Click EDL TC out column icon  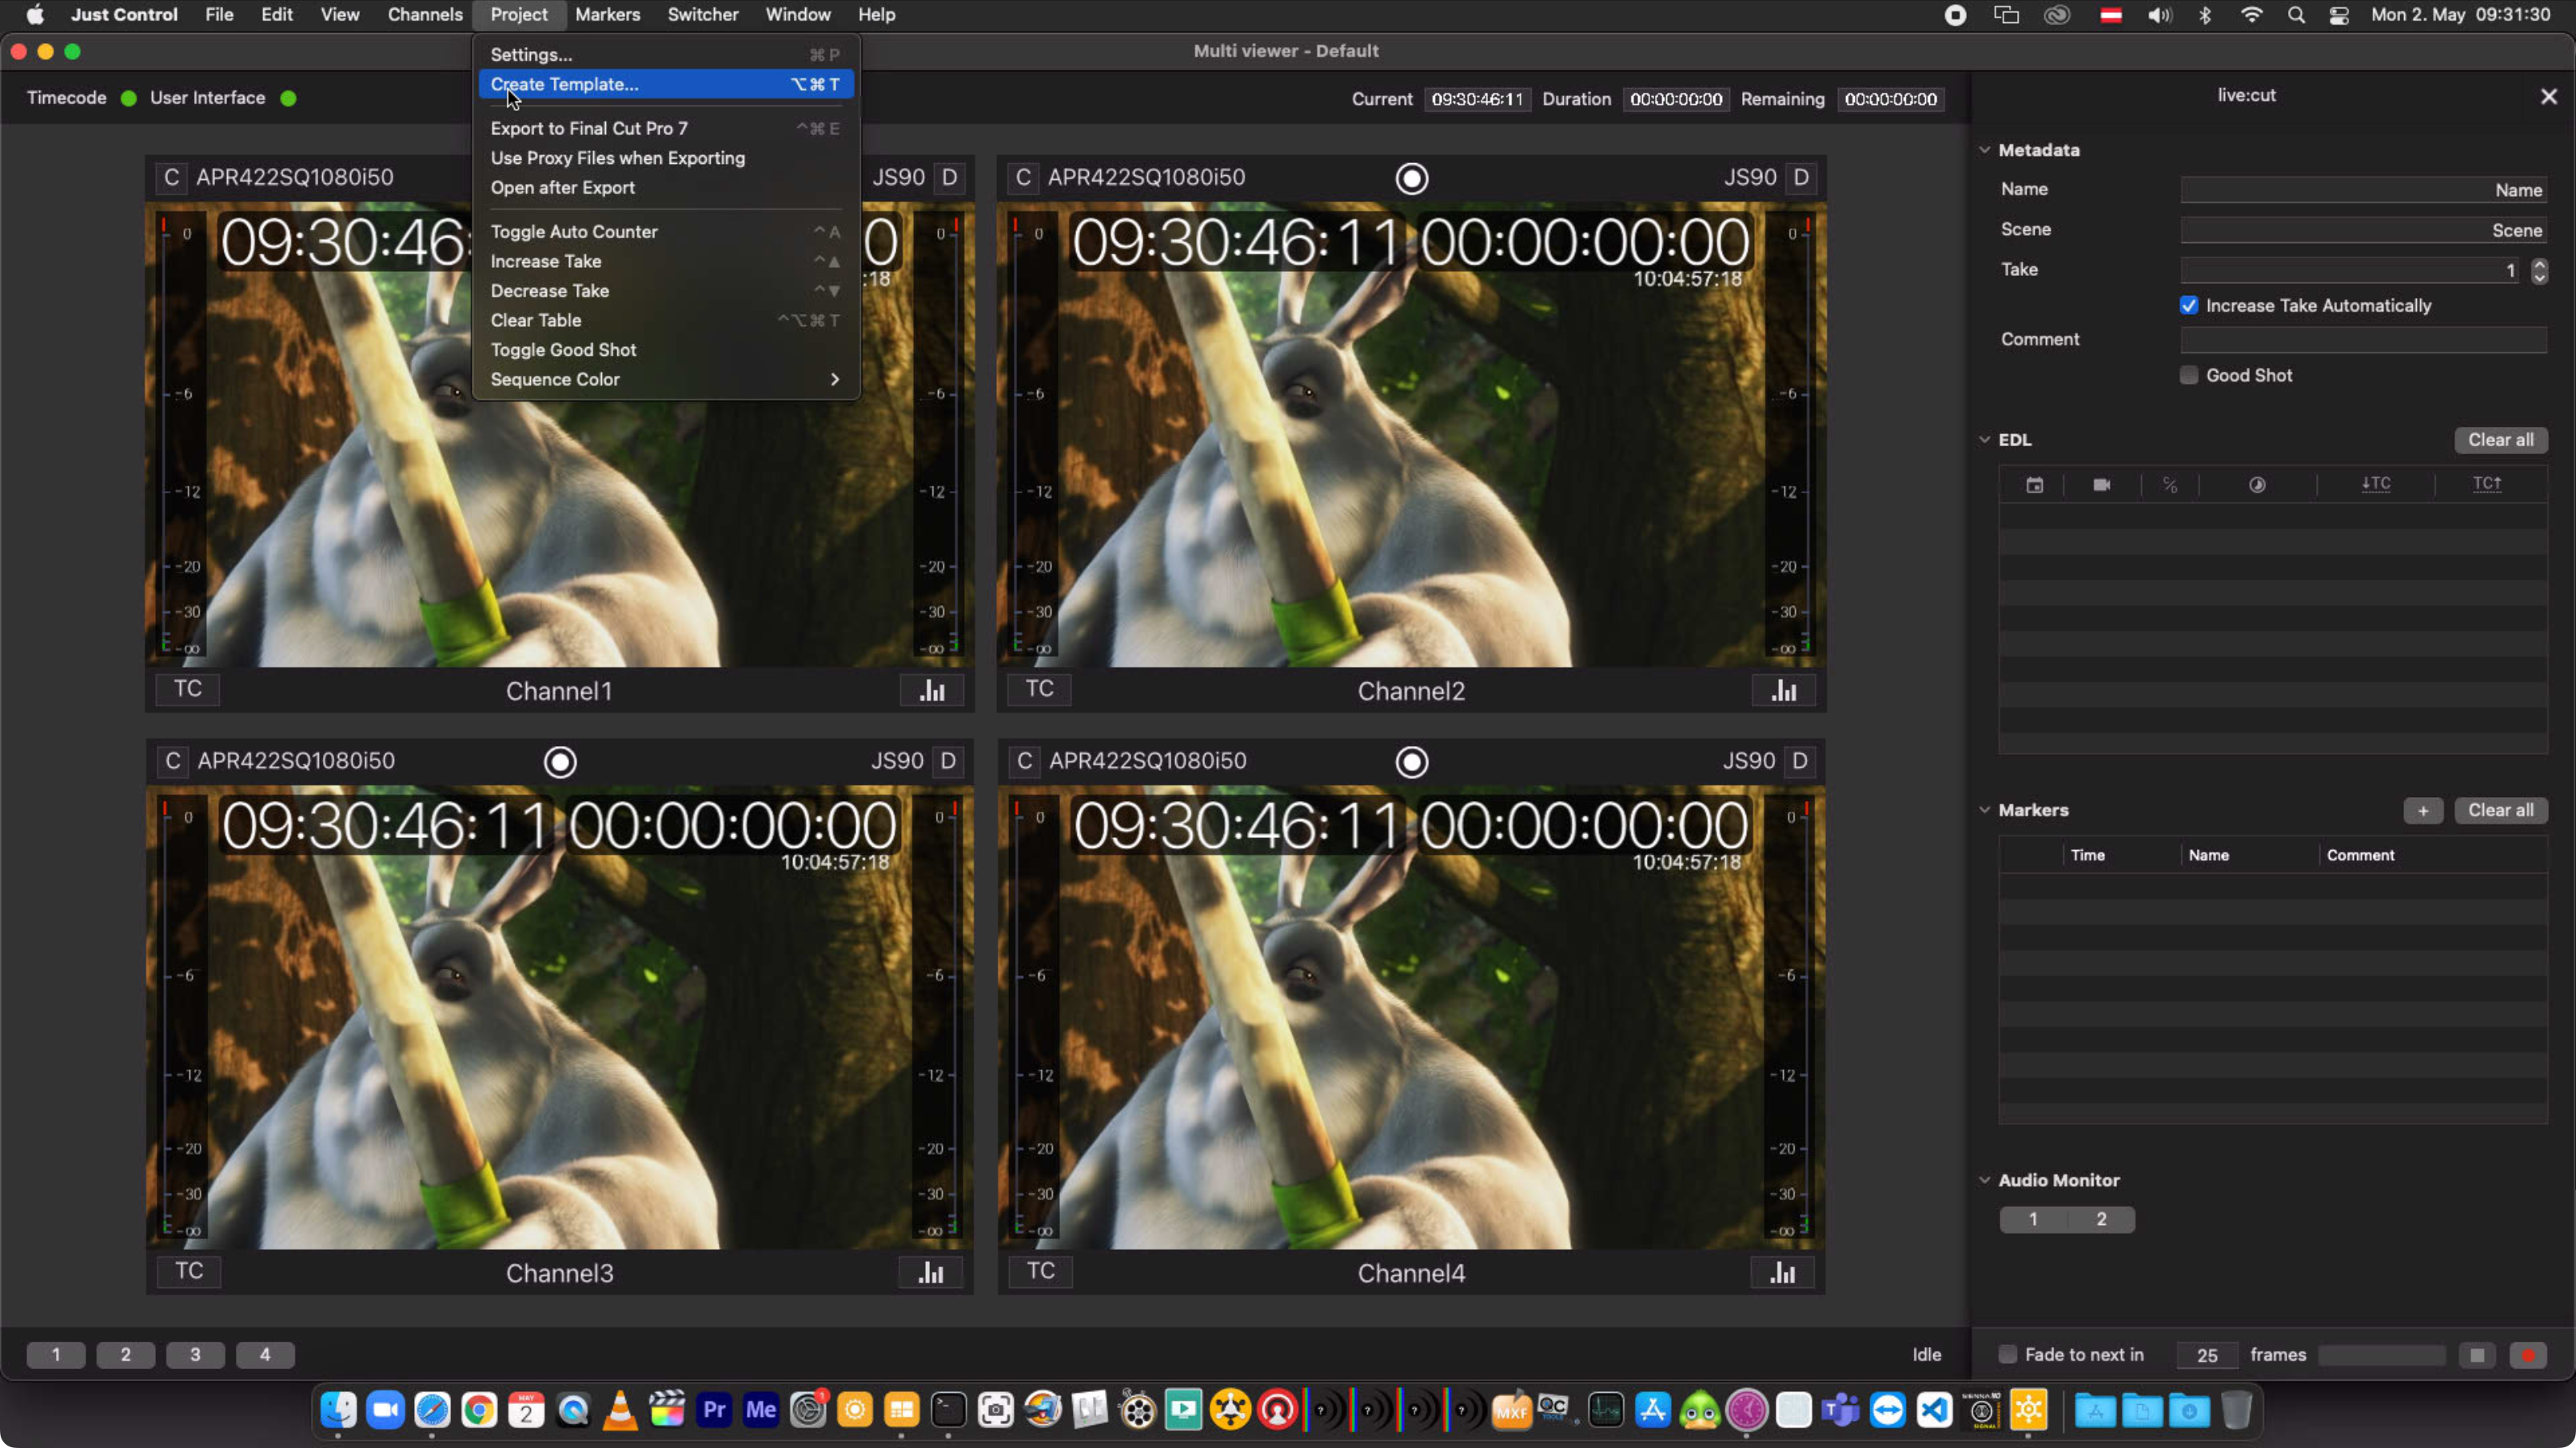click(2487, 484)
